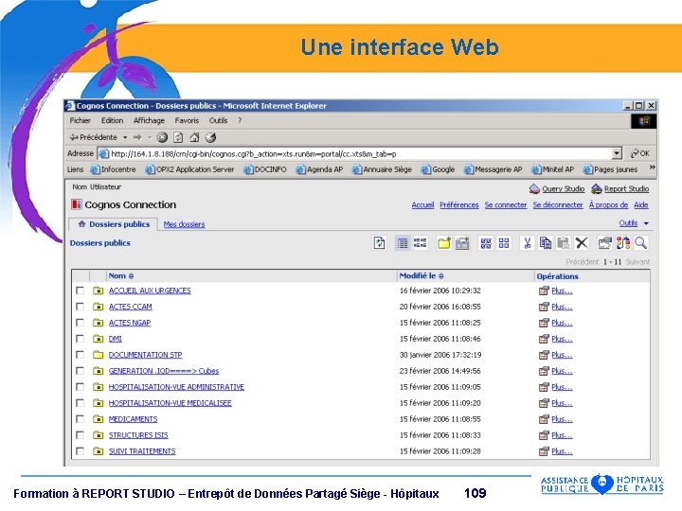Click the Delete X icon
The image size is (682, 511).
click(582, 243)
